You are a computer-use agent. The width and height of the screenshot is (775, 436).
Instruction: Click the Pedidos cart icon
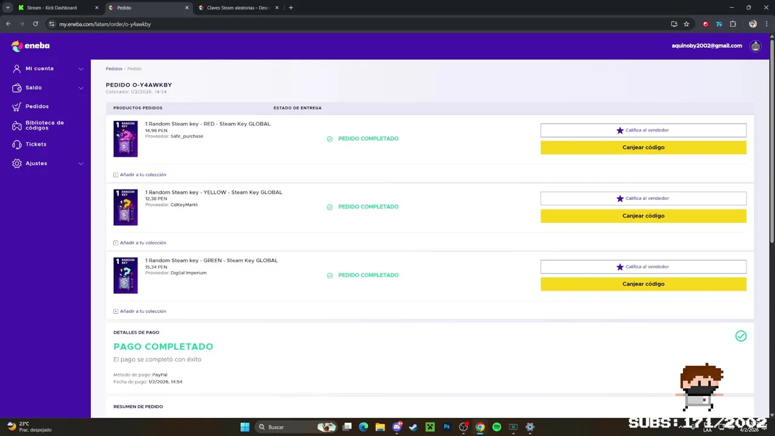click(x=17, y=107)
